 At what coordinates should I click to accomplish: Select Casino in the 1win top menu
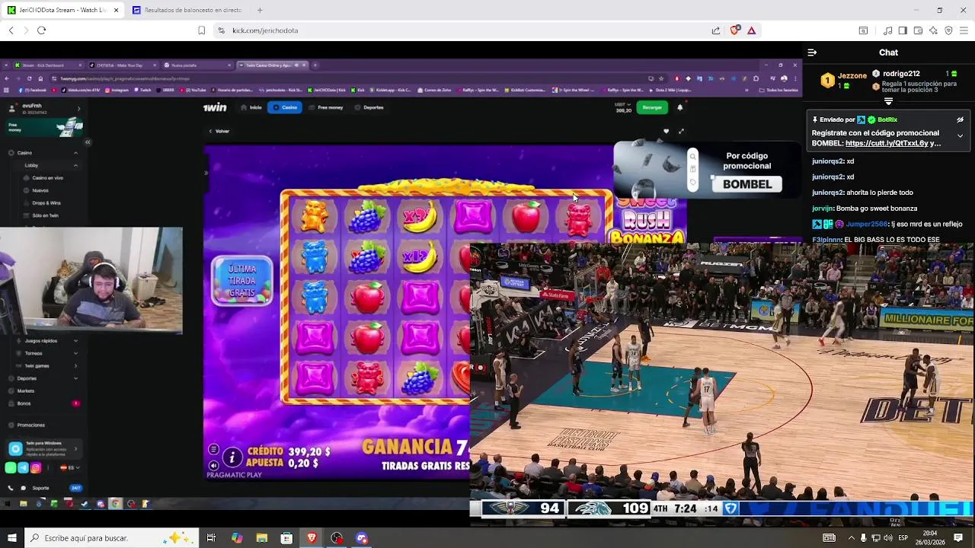[286, 107]
